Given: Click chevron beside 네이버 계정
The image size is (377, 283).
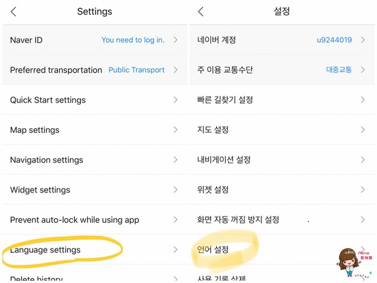Looking at the screenshot, I should click(x=363, y=40).
